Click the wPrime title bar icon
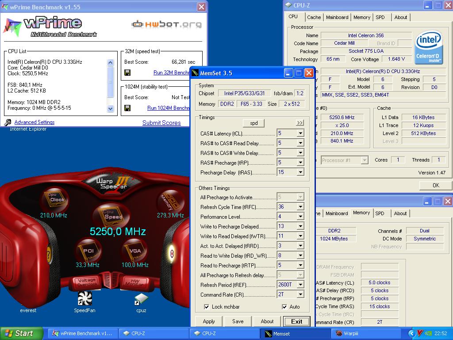The image size is (453, 340). tap(4, 7)
